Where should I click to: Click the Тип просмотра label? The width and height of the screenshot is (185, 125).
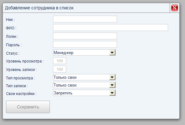[x=20, y=78]
